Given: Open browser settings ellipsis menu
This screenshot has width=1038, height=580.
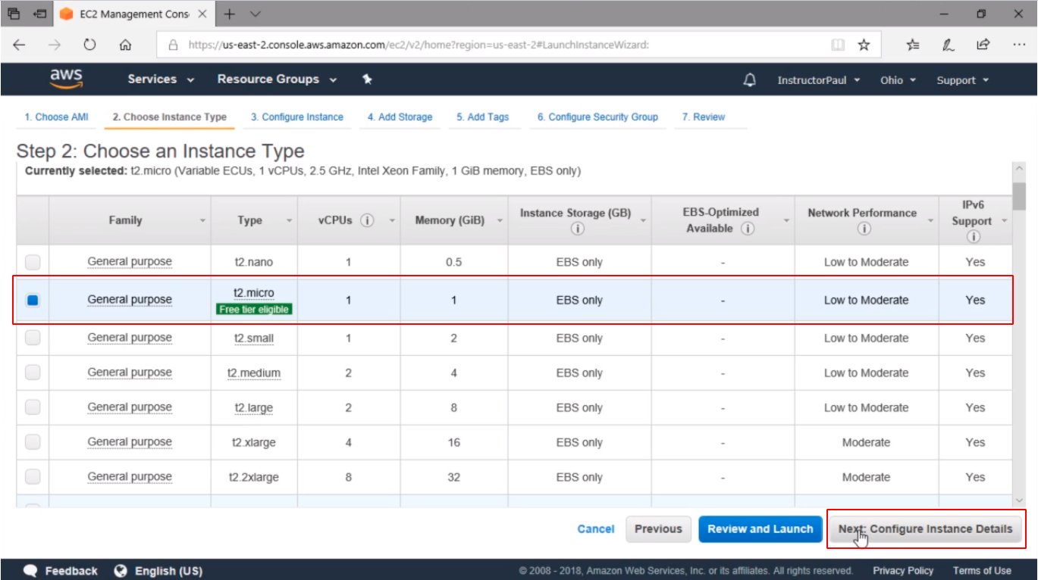Looking at the screenshot, I should [x=1019, y=45].
